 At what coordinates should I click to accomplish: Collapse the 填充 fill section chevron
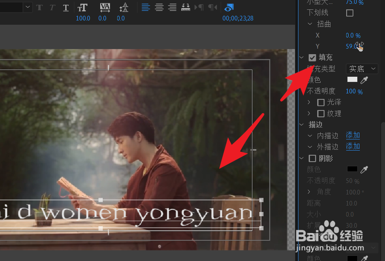[301, 58]
